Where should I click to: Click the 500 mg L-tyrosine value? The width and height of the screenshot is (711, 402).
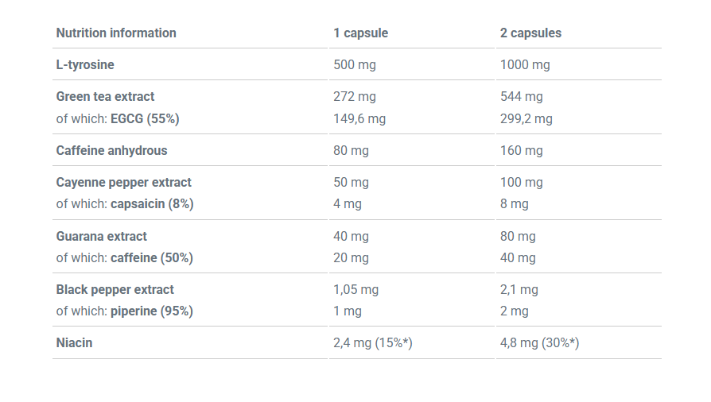pyautogui.click(x=355, y=65)
